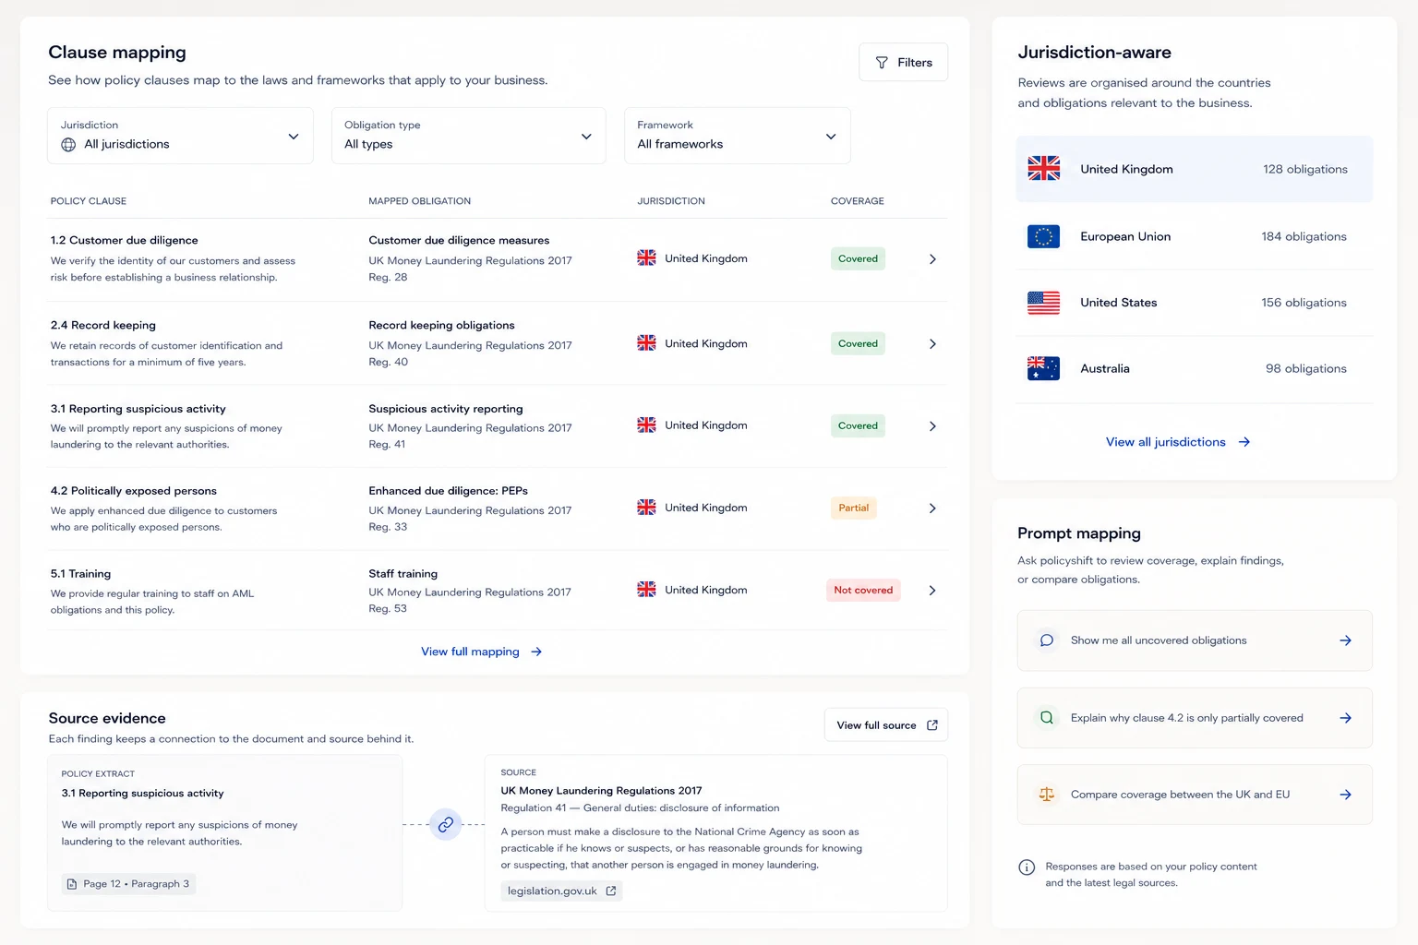This screenshot has width=1418, height=945.
Task: Click the POLICY CLAUSE column header
Action: tap(89, 201)
